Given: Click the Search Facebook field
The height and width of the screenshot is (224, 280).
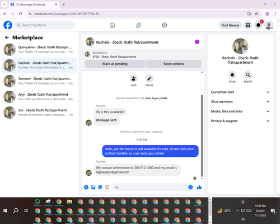Looking at the screenshot, I should 45,25.
